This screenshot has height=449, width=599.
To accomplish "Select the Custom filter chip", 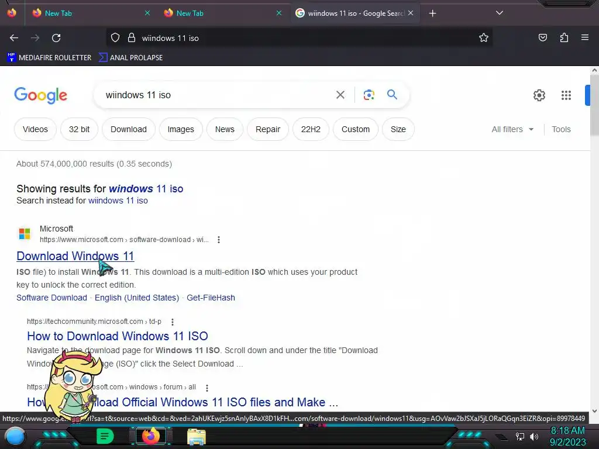I will coord(355,129).
